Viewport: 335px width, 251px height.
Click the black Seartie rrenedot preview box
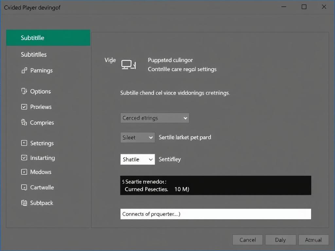216,185
